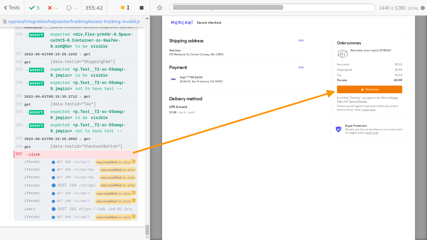This screenshot has width=427, height=240.
Task: Open the Terms of Service link
Action: click(358, 101)
